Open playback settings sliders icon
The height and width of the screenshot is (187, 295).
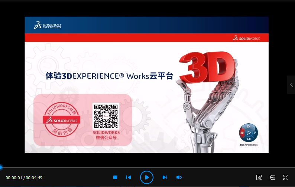tap(272, 177)
